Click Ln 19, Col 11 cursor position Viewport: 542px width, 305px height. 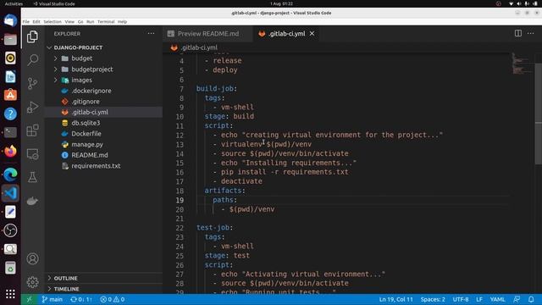point(395,299)
